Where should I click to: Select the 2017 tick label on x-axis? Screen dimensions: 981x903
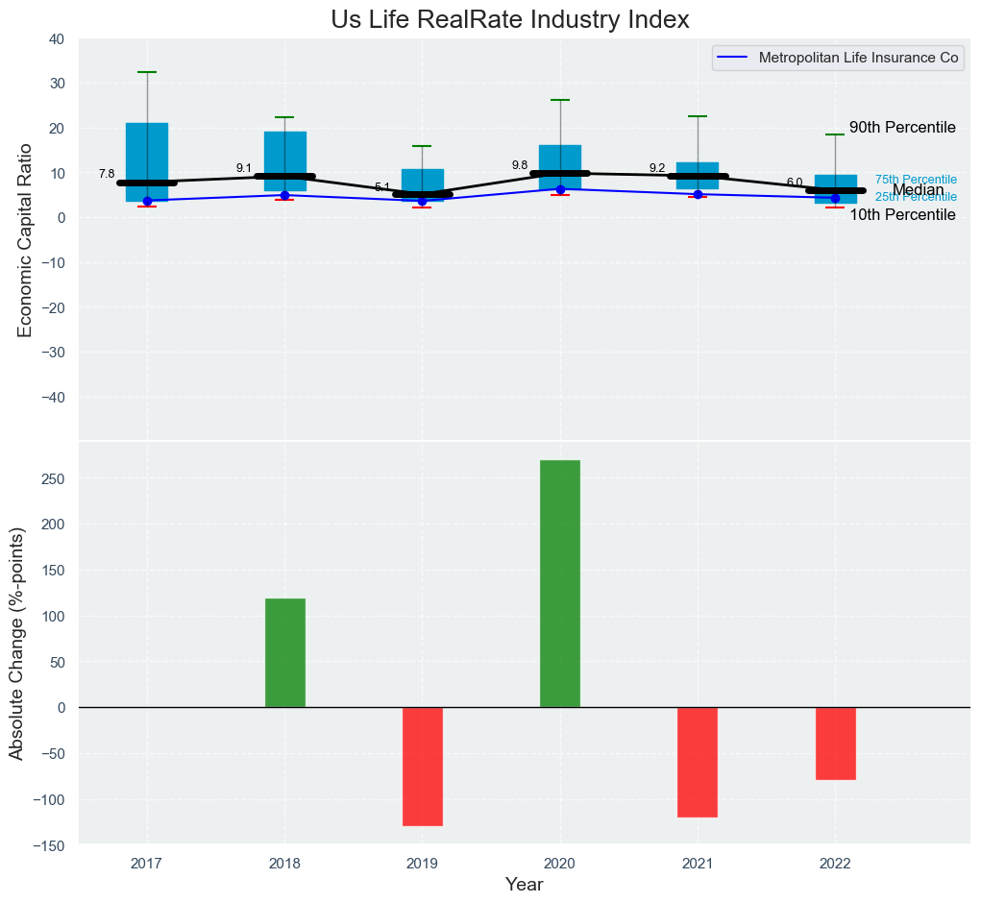coord(147,863)
